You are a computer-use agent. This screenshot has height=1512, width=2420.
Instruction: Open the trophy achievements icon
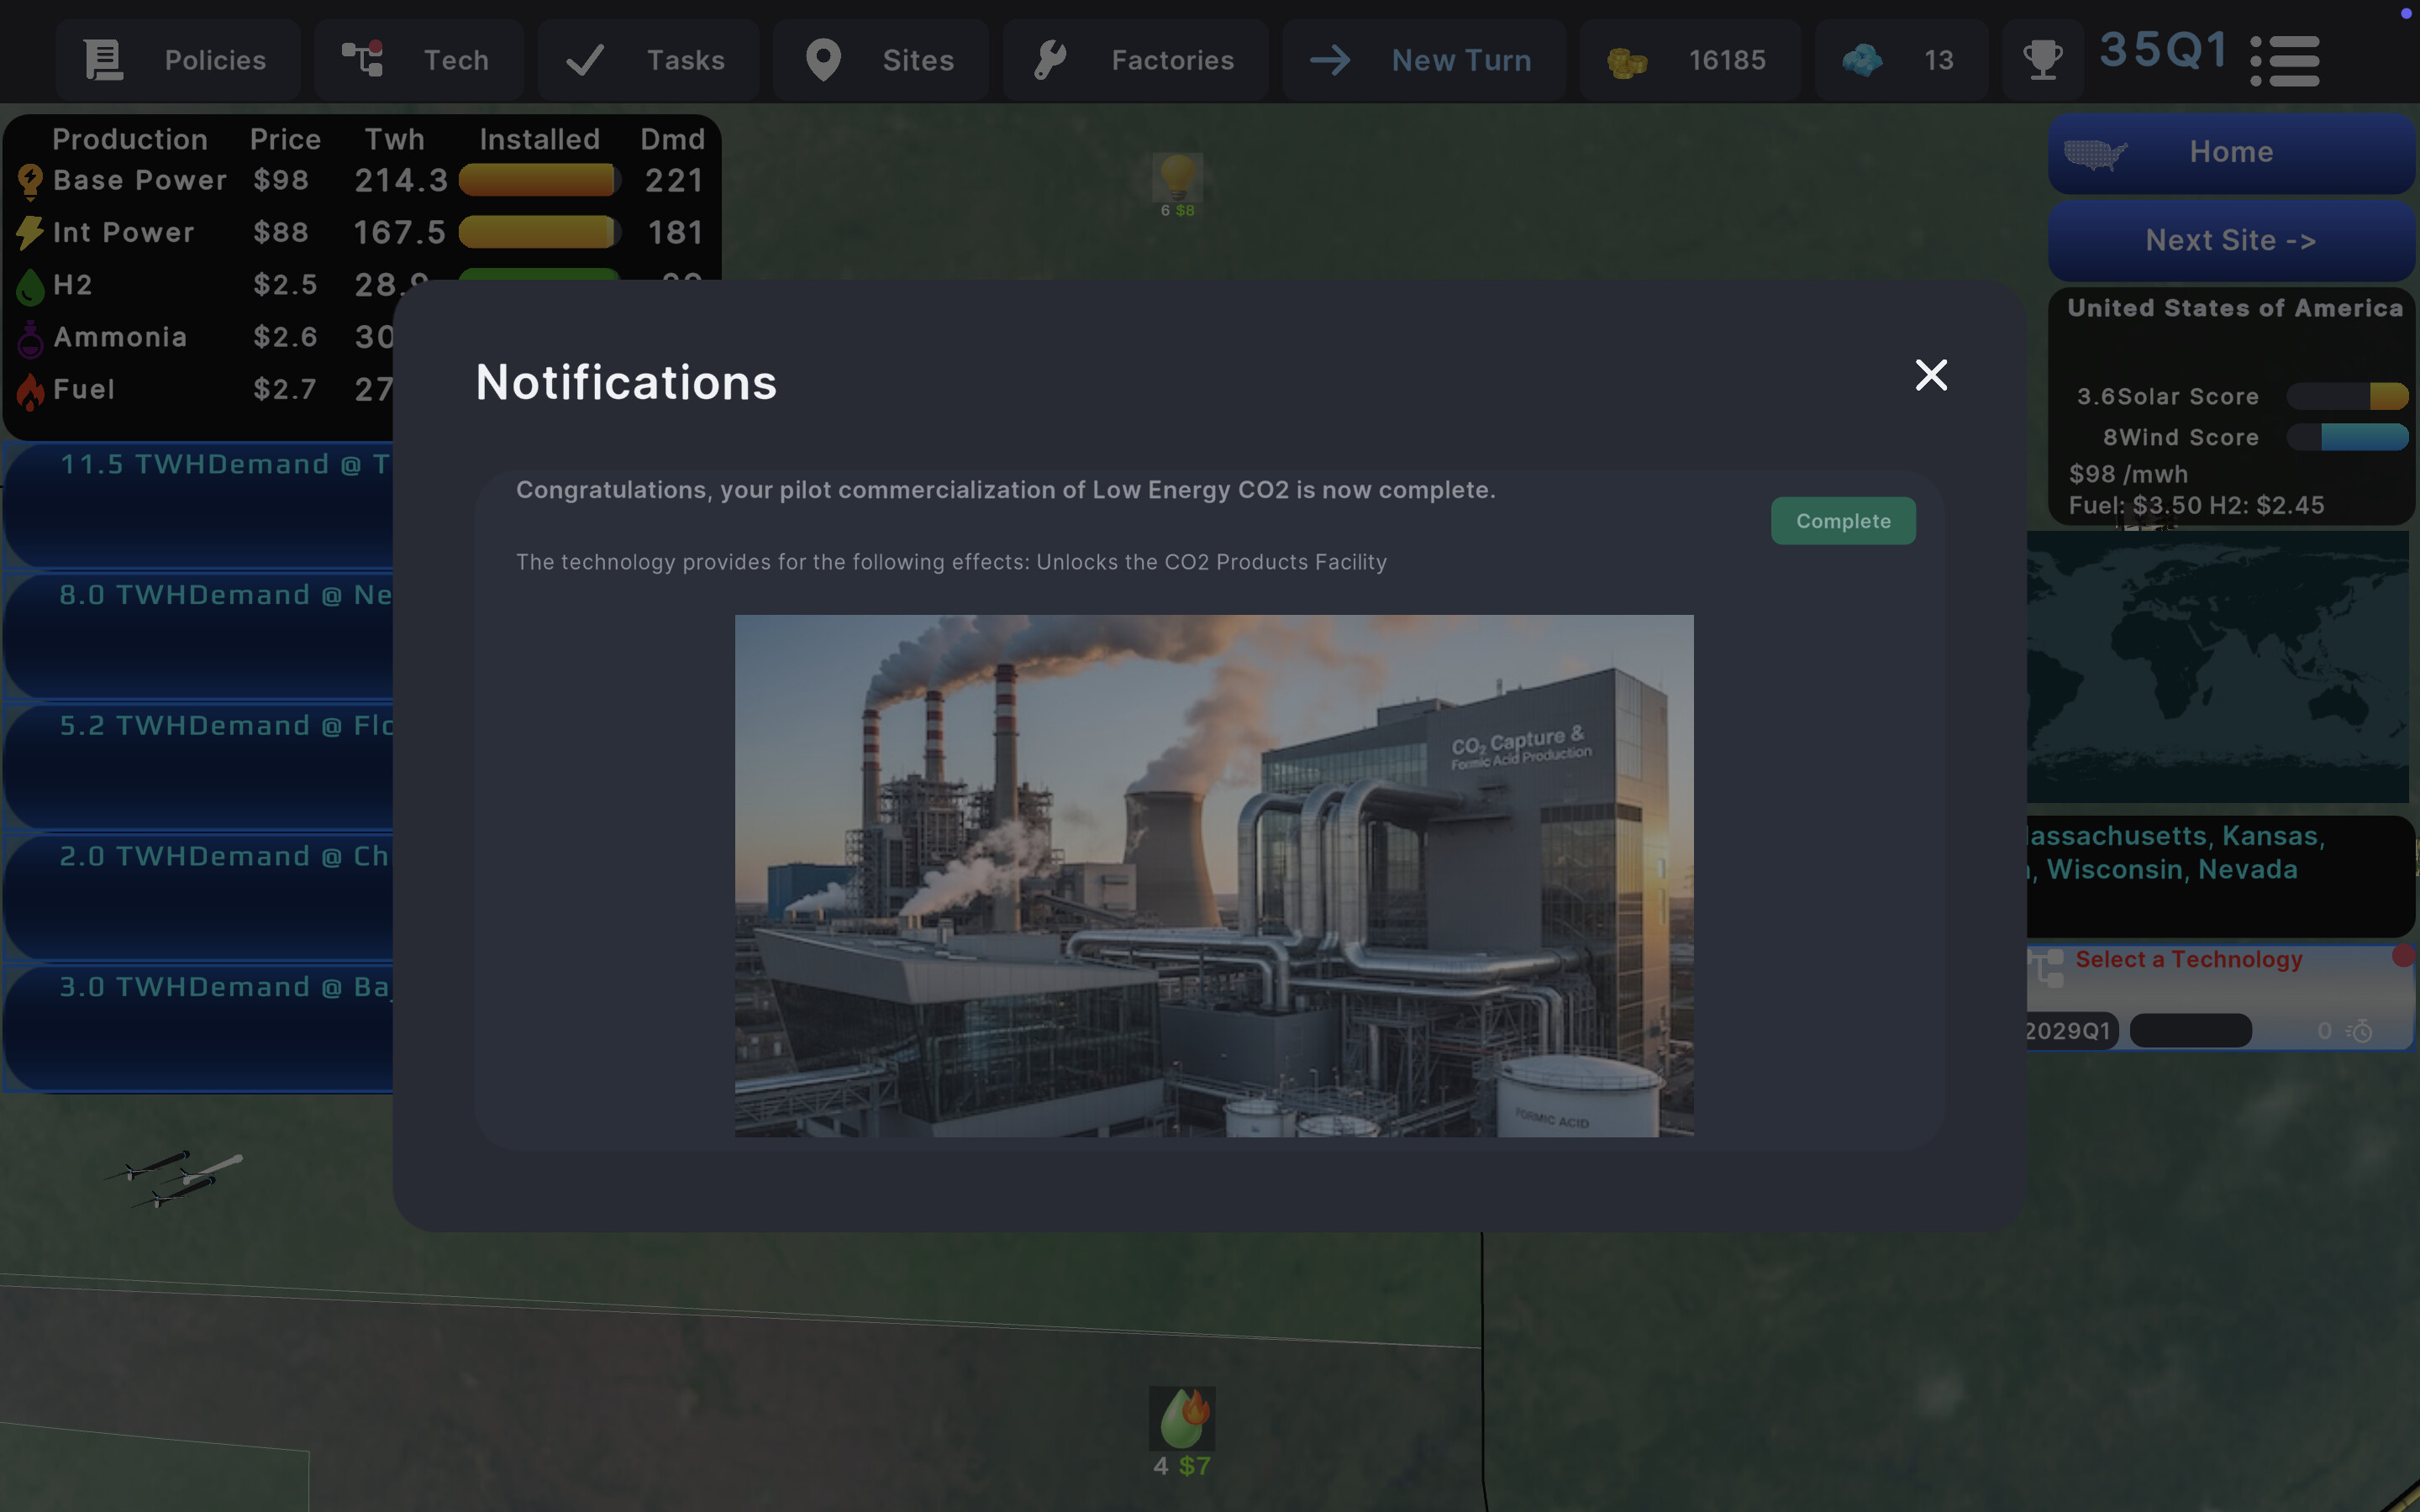point(2043,59)
